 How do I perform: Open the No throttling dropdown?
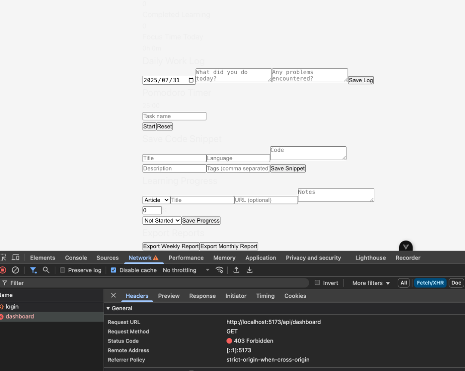point(186,270)
